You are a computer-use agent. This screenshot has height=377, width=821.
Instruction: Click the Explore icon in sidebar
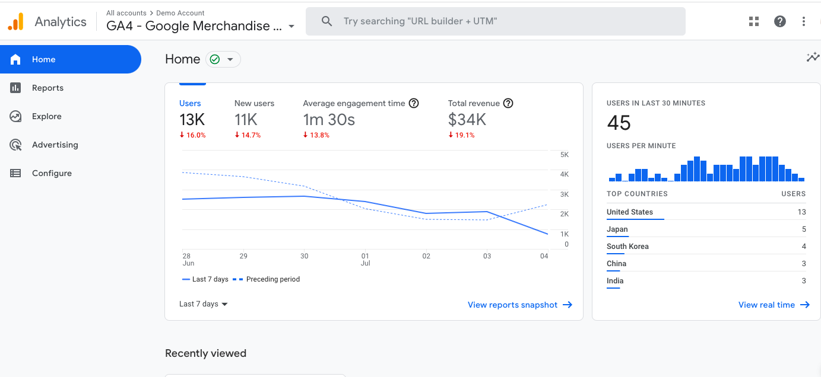(x=15, y=116)
